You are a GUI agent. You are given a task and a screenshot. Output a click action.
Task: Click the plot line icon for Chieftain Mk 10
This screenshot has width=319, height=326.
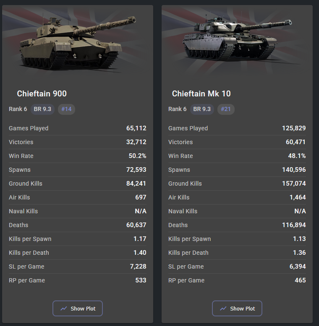point(223,308)
